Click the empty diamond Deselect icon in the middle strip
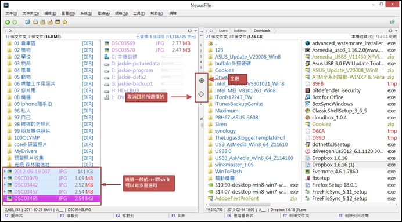Screen dimensions: 402x222 click(201, 94)
